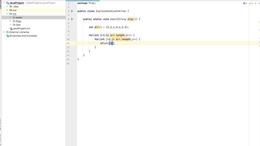This screenshot has width=260, height=146.
Task: Fold the main method at line 5
Action: [76, 19]
